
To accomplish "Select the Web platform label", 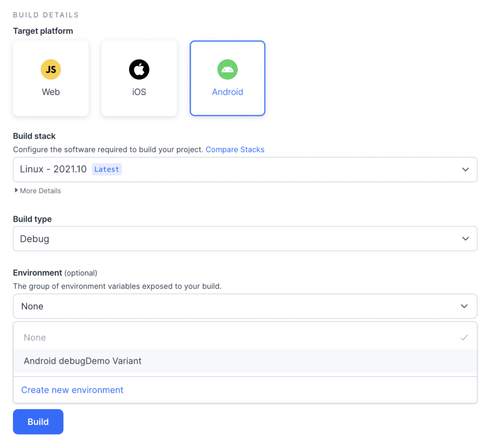I will pos(51,92).
